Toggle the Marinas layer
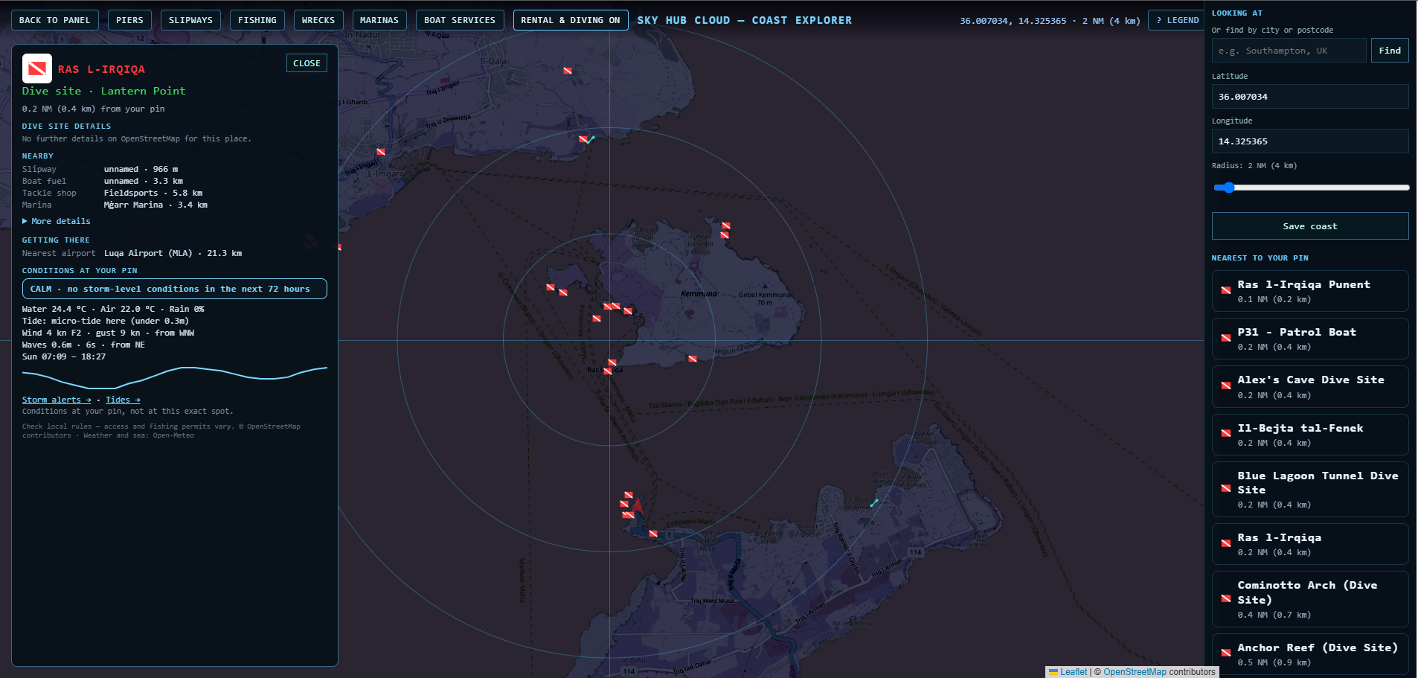This screenshot has height=678, width=1418. tap(379, 20)
